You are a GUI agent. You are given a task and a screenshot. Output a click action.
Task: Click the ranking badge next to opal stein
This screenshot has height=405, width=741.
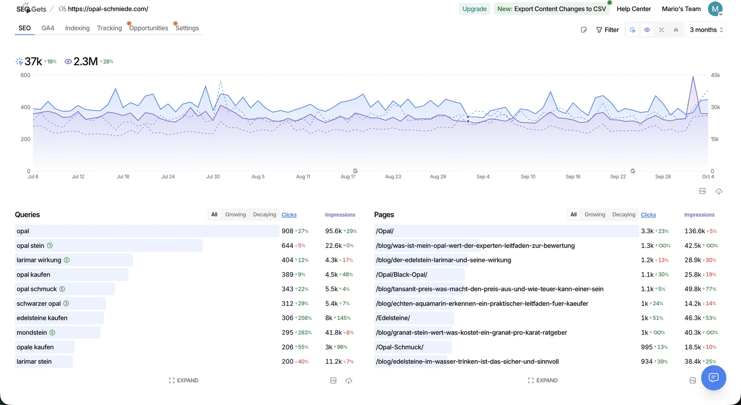(50, 245)
